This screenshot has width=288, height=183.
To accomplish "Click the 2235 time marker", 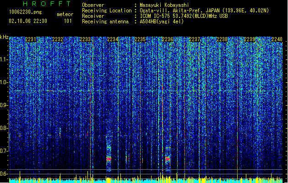I will pyautogui.click(x=140, y=39).
